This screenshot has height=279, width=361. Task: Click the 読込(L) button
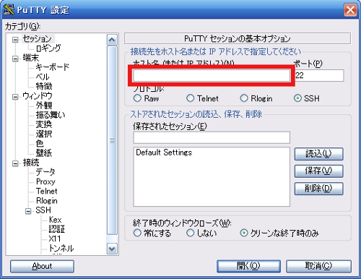pos(318,154)
